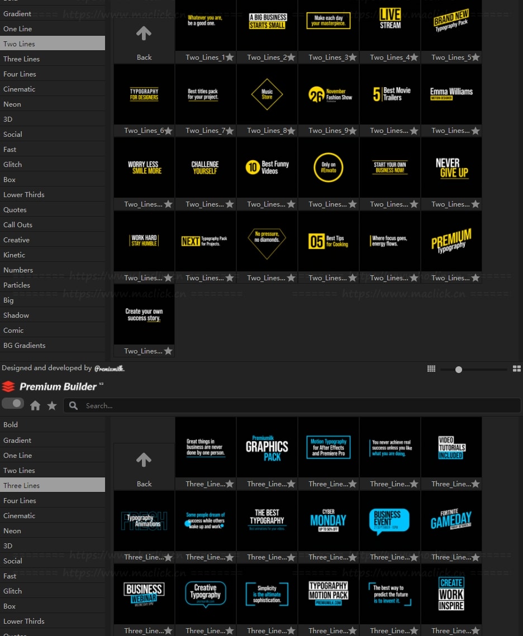Viewport: 523px width, 636px height.
Task: Favorite Two_Lines_1 with its star
Action: 230,57
